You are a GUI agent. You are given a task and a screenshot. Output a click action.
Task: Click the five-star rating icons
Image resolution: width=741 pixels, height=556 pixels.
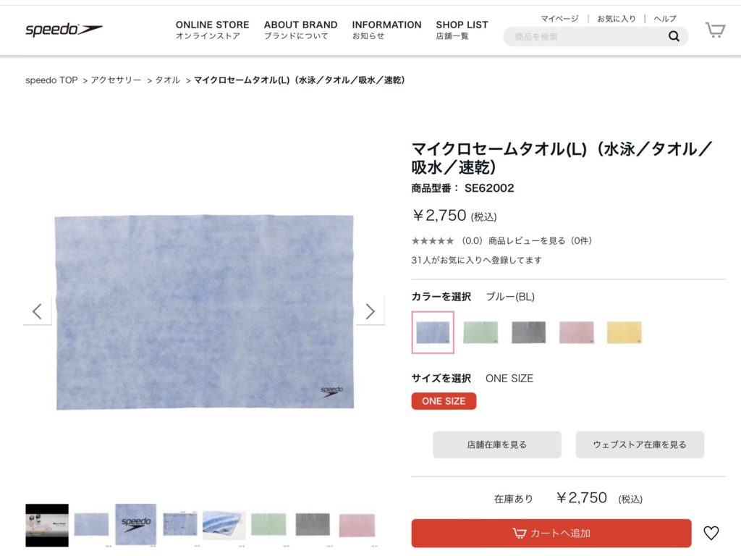coord(433,241)
